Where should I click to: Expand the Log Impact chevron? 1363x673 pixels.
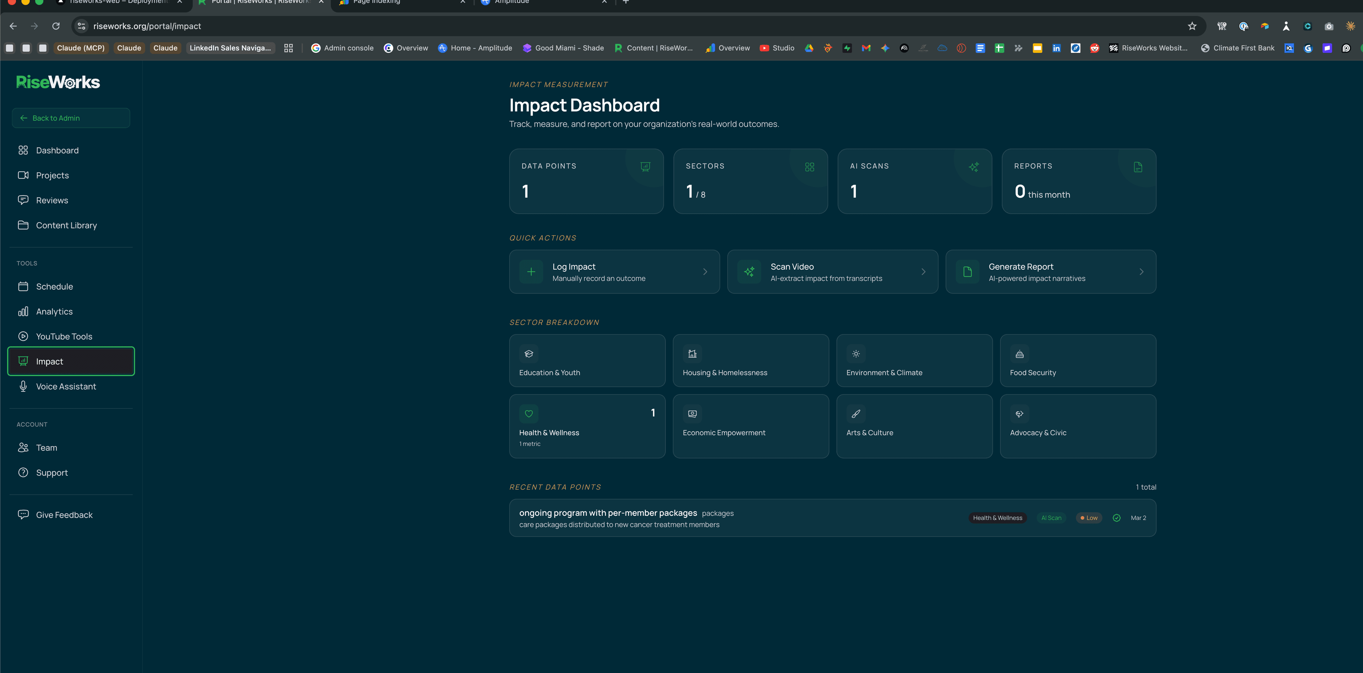pos(705,271)
